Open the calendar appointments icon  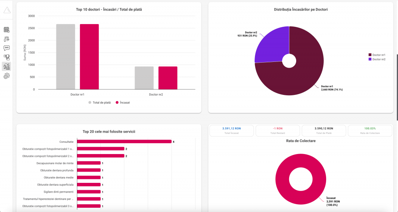point(7,30)
